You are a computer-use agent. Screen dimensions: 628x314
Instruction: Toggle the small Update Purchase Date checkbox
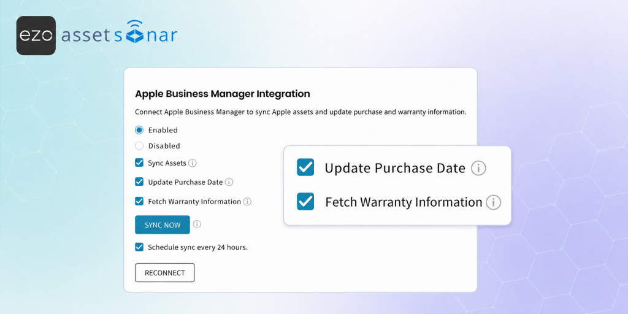coord(139,182)
